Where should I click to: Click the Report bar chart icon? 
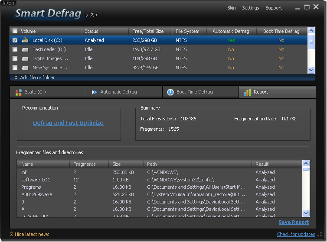coord(248,92)
